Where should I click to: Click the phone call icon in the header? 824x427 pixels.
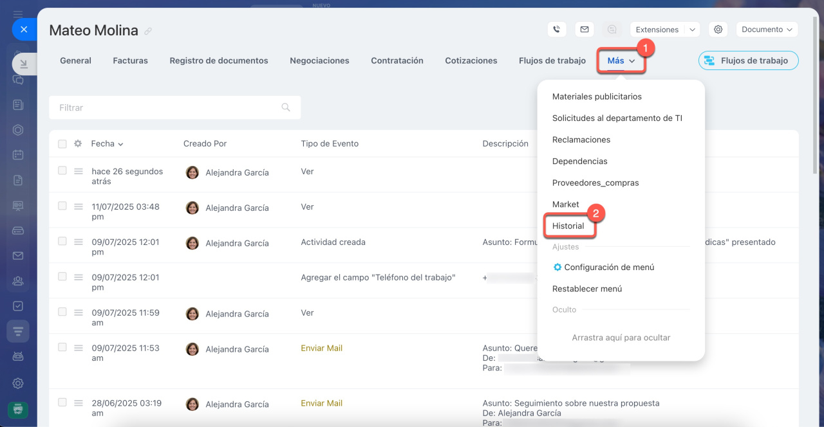tap(557, 30)
